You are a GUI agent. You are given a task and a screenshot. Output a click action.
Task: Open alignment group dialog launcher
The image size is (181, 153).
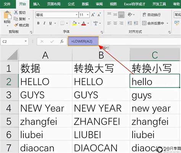(x=170, y=32)
